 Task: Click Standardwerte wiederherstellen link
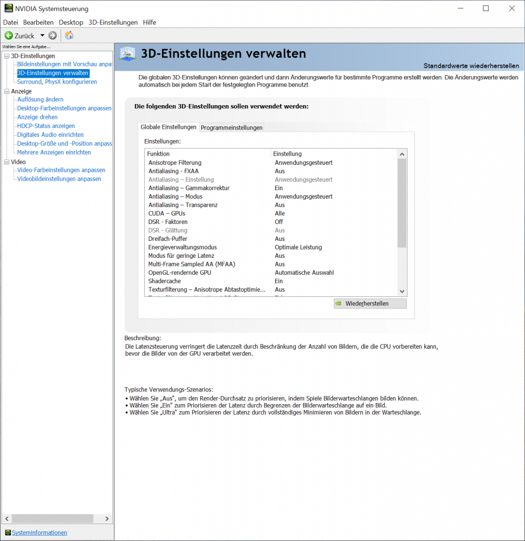[471, 66]
